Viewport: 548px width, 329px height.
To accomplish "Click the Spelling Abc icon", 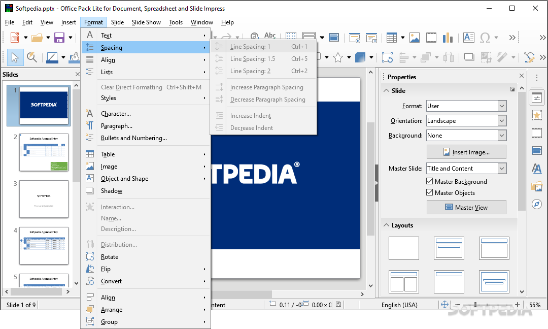I will coord(270,36).
